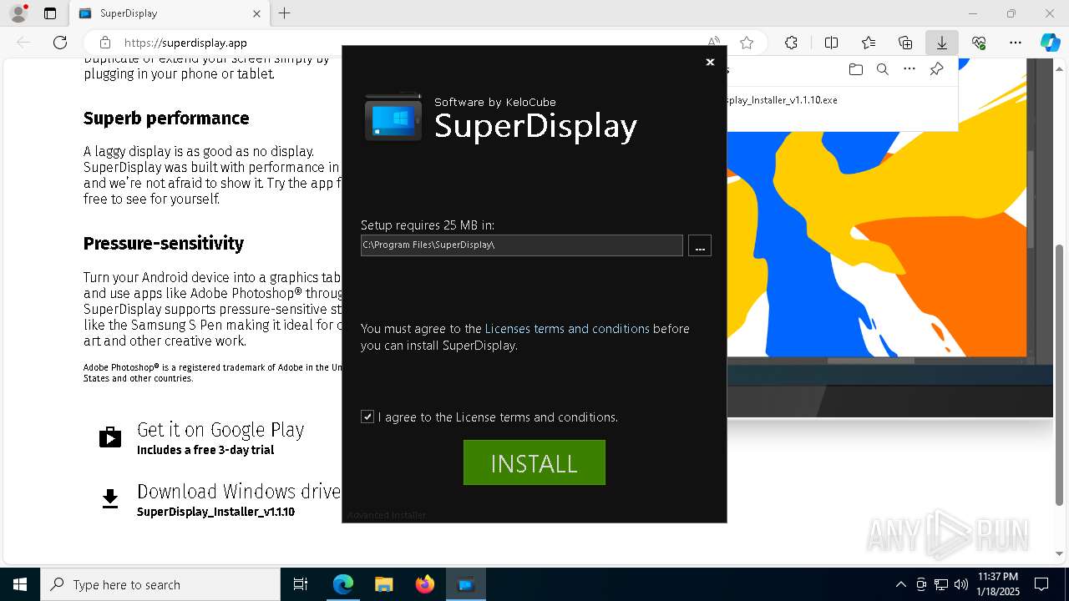Click the Edge address bar URL

tap(185, 43)
